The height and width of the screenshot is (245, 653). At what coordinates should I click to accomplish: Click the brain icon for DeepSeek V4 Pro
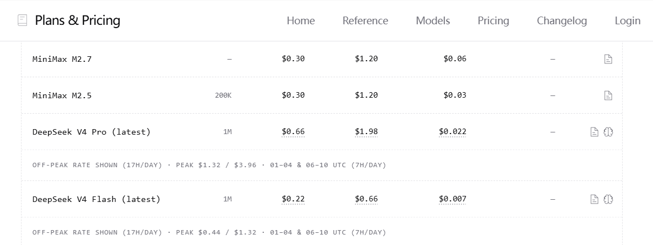(x=608, y=132)
